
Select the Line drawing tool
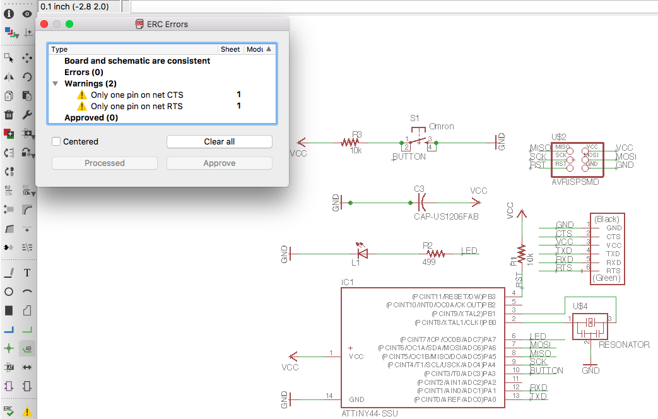9,273
